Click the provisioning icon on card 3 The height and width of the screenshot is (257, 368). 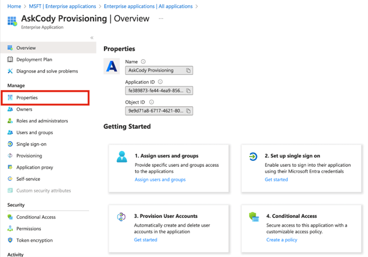click(x=121, y=217)
